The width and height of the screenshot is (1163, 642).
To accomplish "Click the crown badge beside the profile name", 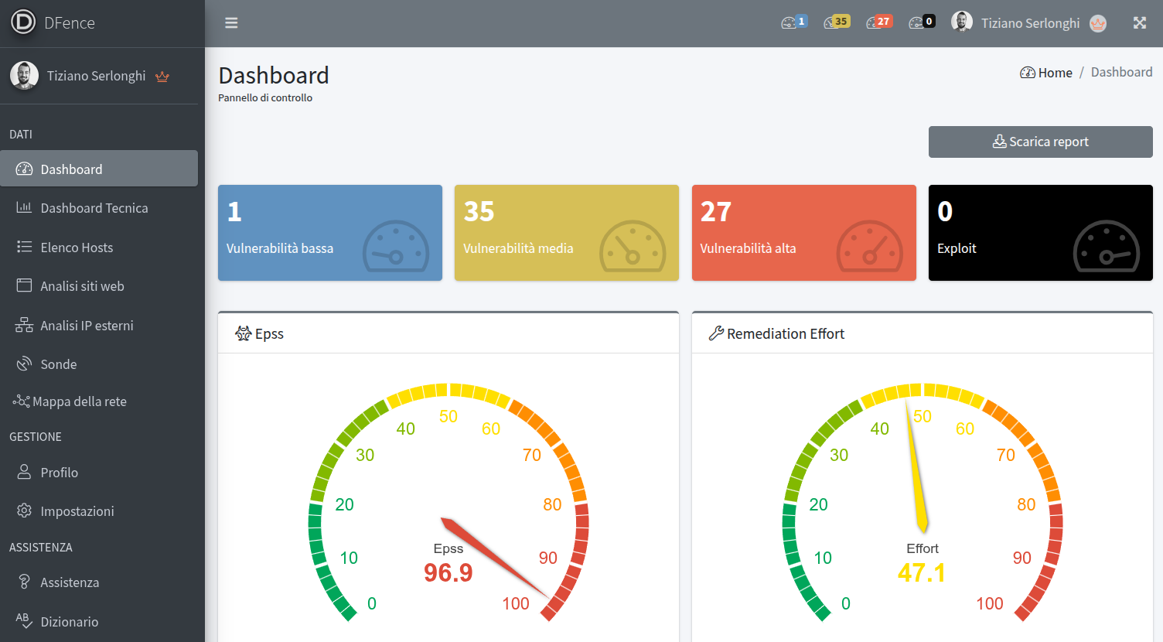I will (162, 76).
